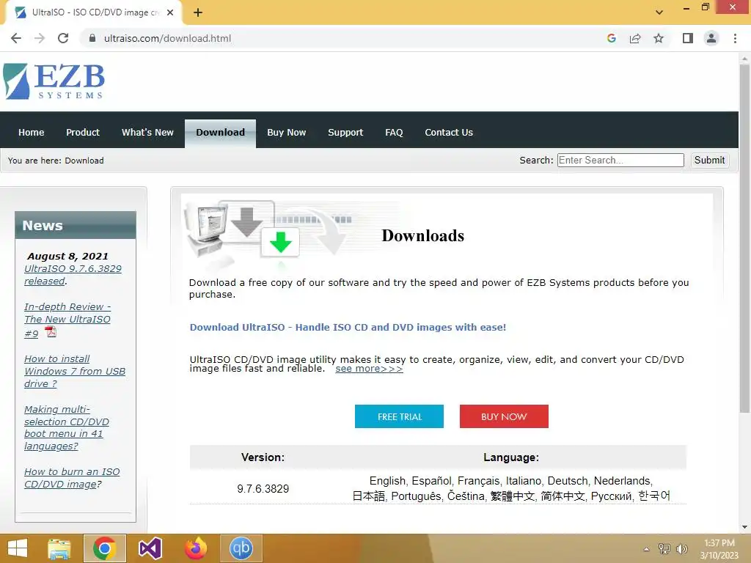Click the scrollbar up arrow
The width and height of the screenshot is (751, 563).
[x=744, y=59]
